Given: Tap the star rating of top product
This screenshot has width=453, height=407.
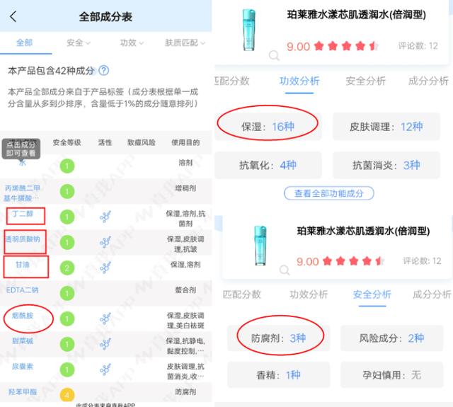Looking at the screenshot, I should click(x=346, y=46).
